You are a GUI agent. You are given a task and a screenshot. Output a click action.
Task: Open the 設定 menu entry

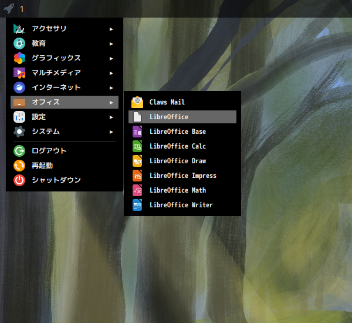pyautogui.click(x=65, y=117)
